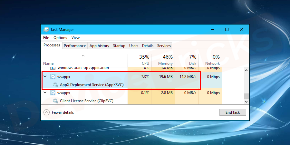This screenshot has width=290, height=145.
Task: Sort by the CPU column header
Action: (140, 60)
